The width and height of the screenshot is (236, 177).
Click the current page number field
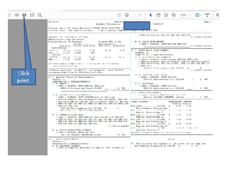135,15
